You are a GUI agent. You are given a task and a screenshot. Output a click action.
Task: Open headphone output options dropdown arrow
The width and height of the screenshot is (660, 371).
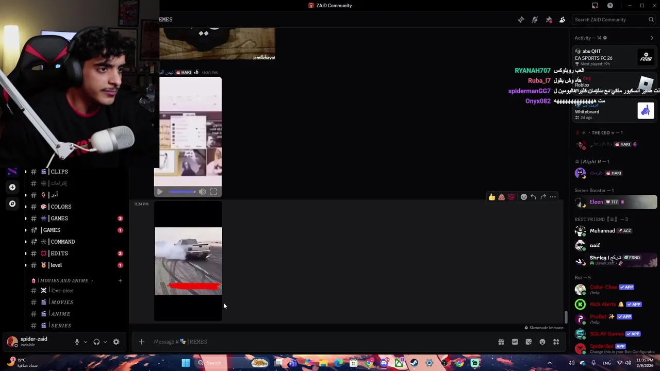105,342
